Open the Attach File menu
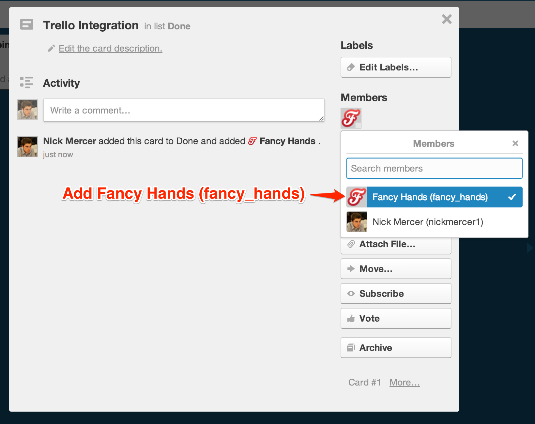Image resolution: width=535 pixels, height=424 pixels. pyautogui.click(x=396, y=245)
